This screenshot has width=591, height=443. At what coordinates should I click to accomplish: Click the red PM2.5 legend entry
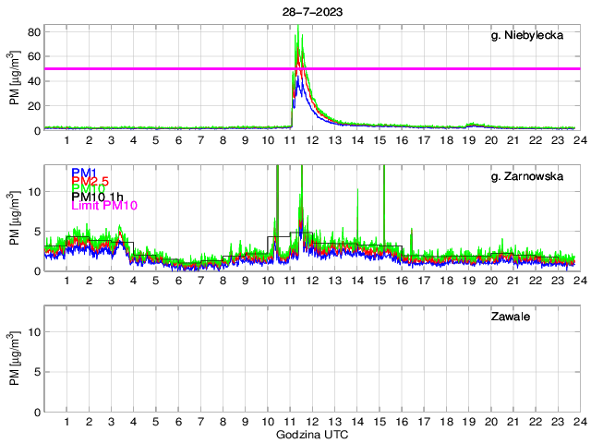tap(90, 183)
